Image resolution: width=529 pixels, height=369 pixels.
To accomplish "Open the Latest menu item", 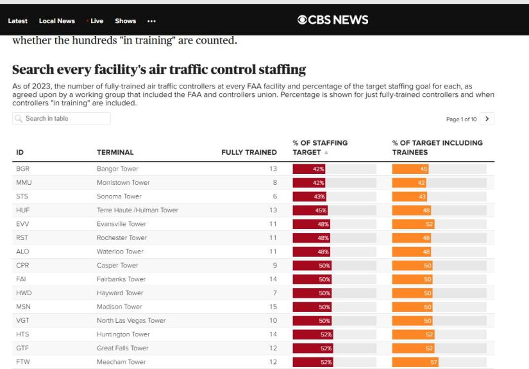I will point(17,21).
